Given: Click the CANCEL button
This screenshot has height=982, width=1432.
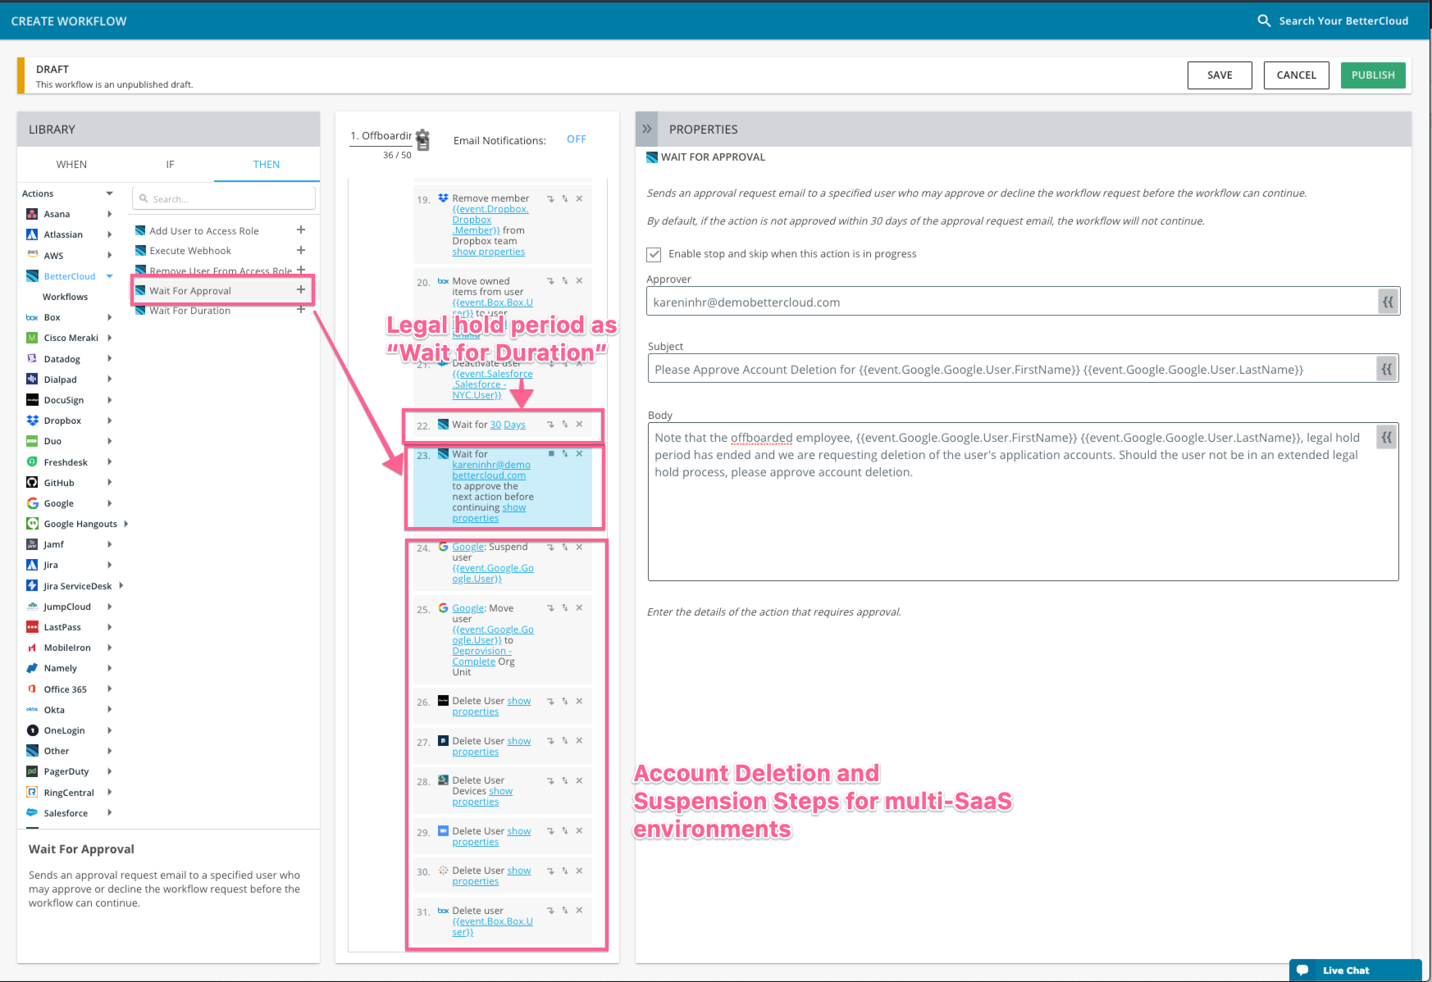Looking at the screenshot, I should [1296, 75].
